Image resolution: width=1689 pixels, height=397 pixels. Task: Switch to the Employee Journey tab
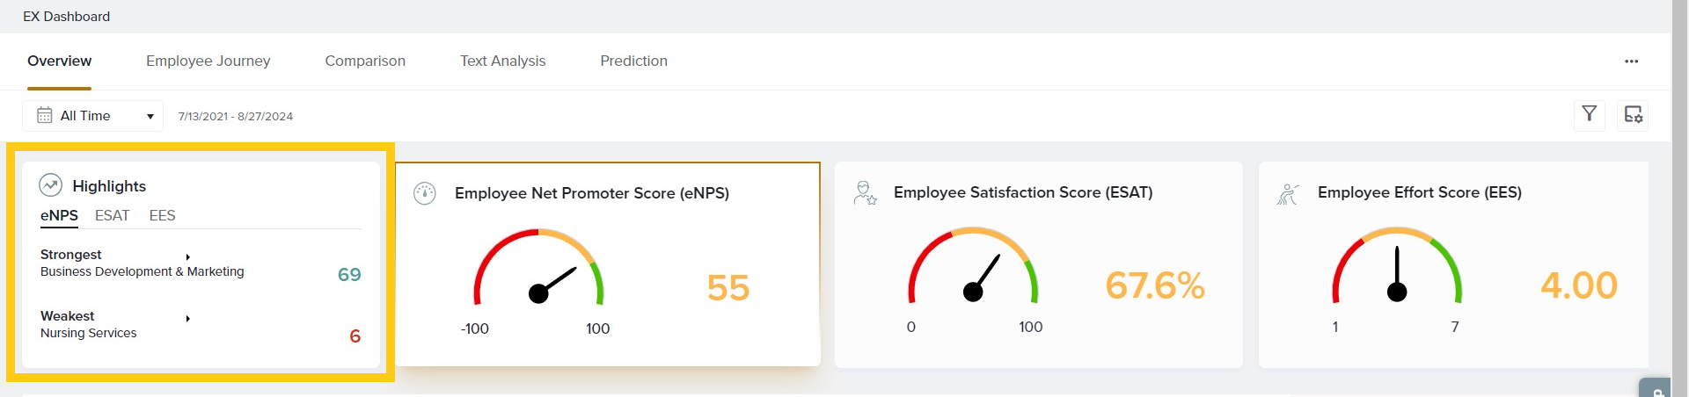click(x=208, y=61)
